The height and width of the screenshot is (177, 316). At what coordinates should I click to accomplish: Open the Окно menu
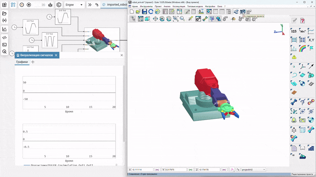point(220,7)
